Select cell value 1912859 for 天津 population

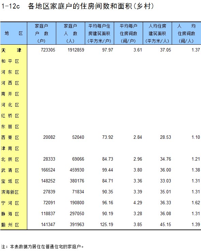tap(76, 50)
